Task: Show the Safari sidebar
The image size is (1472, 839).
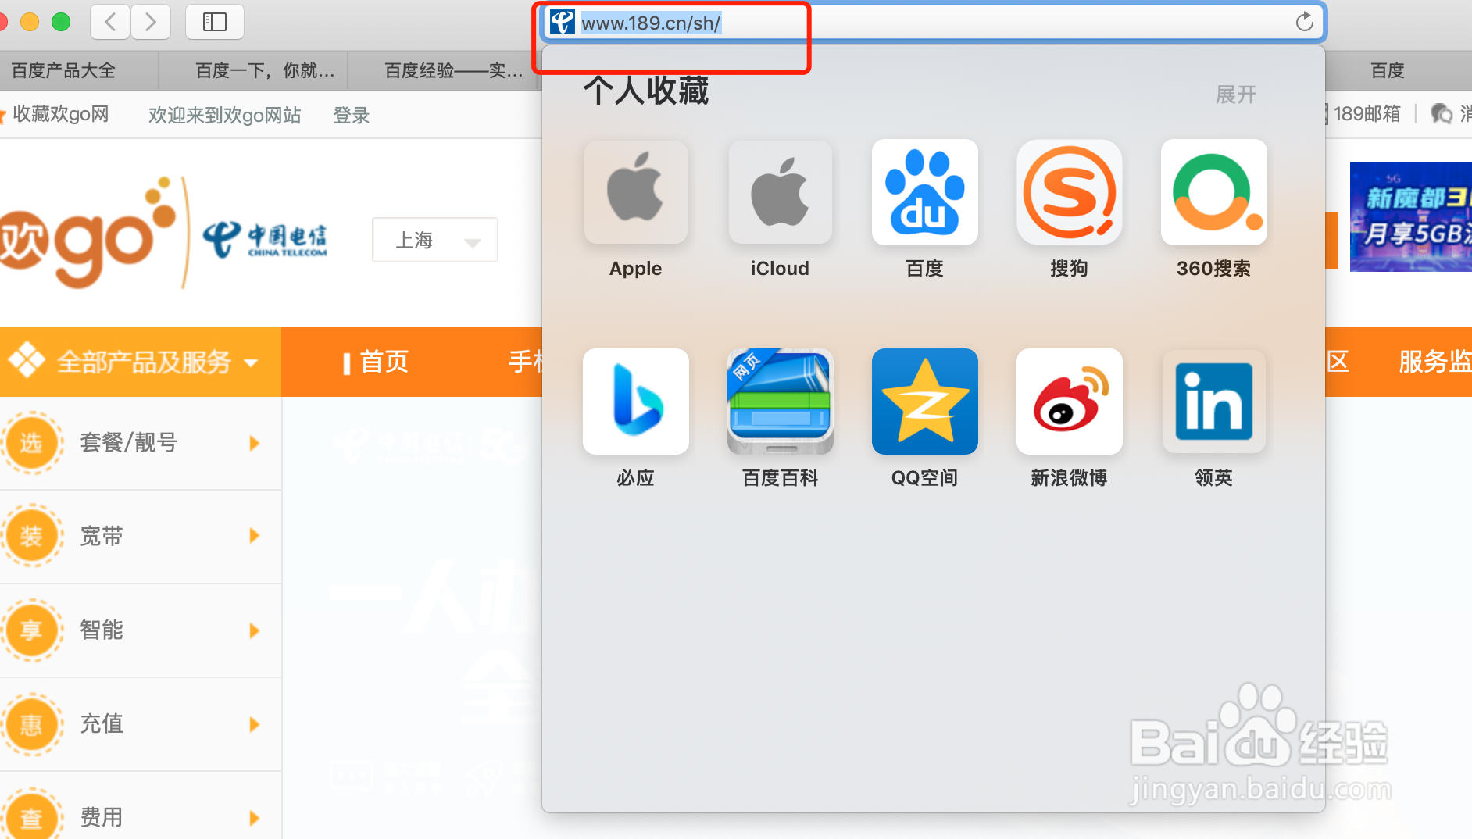Action: coord(215,22)
